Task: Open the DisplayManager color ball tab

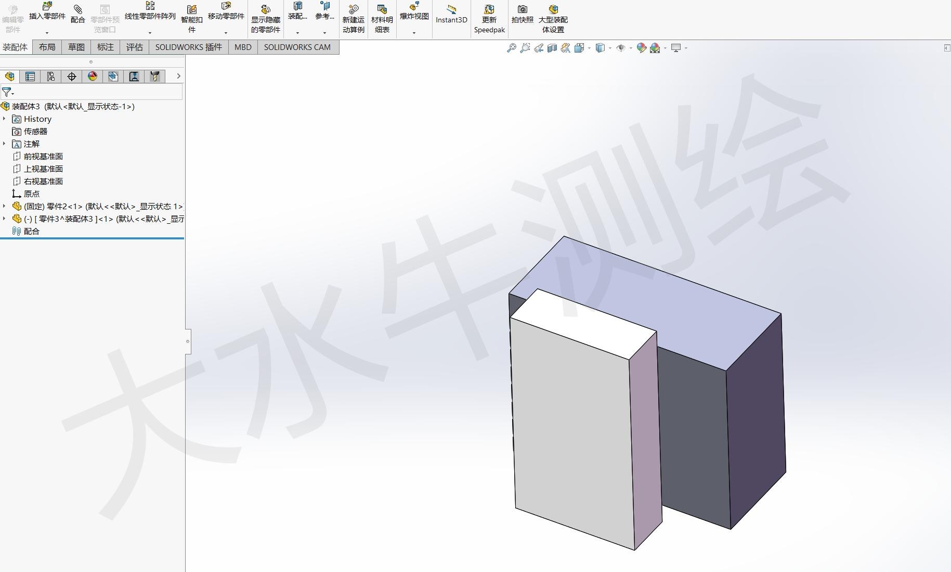Action: (93, 77)
